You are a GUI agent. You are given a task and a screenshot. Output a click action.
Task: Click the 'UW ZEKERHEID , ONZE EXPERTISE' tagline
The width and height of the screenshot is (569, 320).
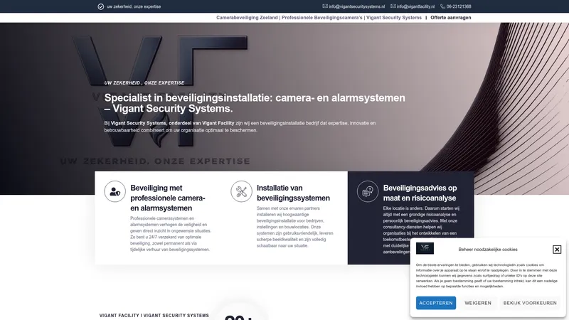[144, 83]
